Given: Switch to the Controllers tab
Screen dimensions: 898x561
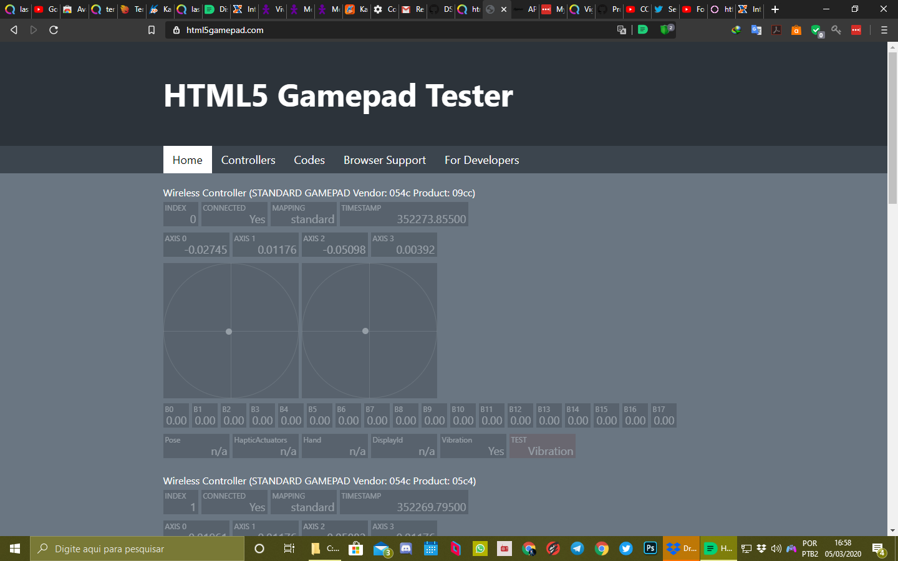Looking at the screenshot, I should pos(248,160).
